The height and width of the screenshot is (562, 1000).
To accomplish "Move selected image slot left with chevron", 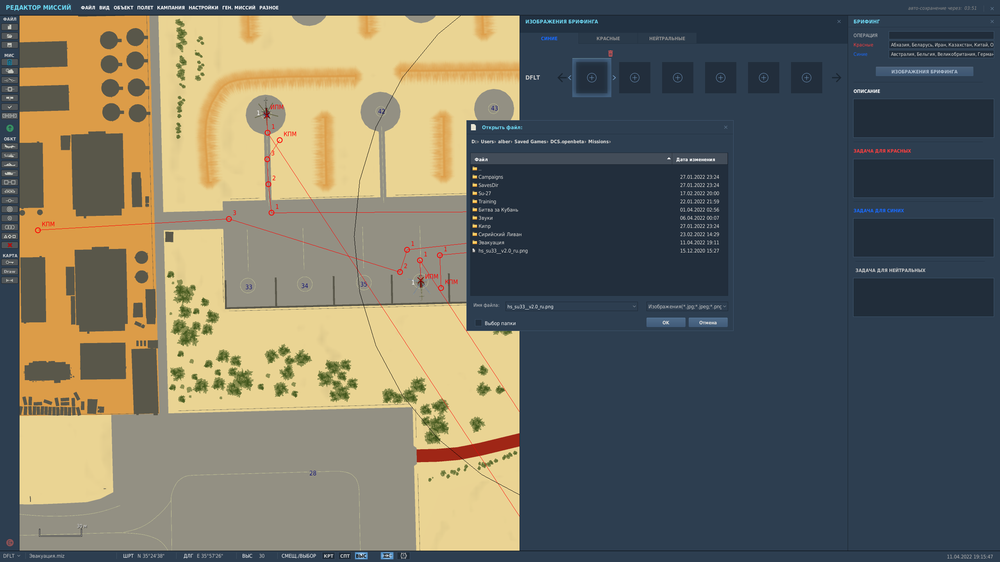I will click(570, 78).
